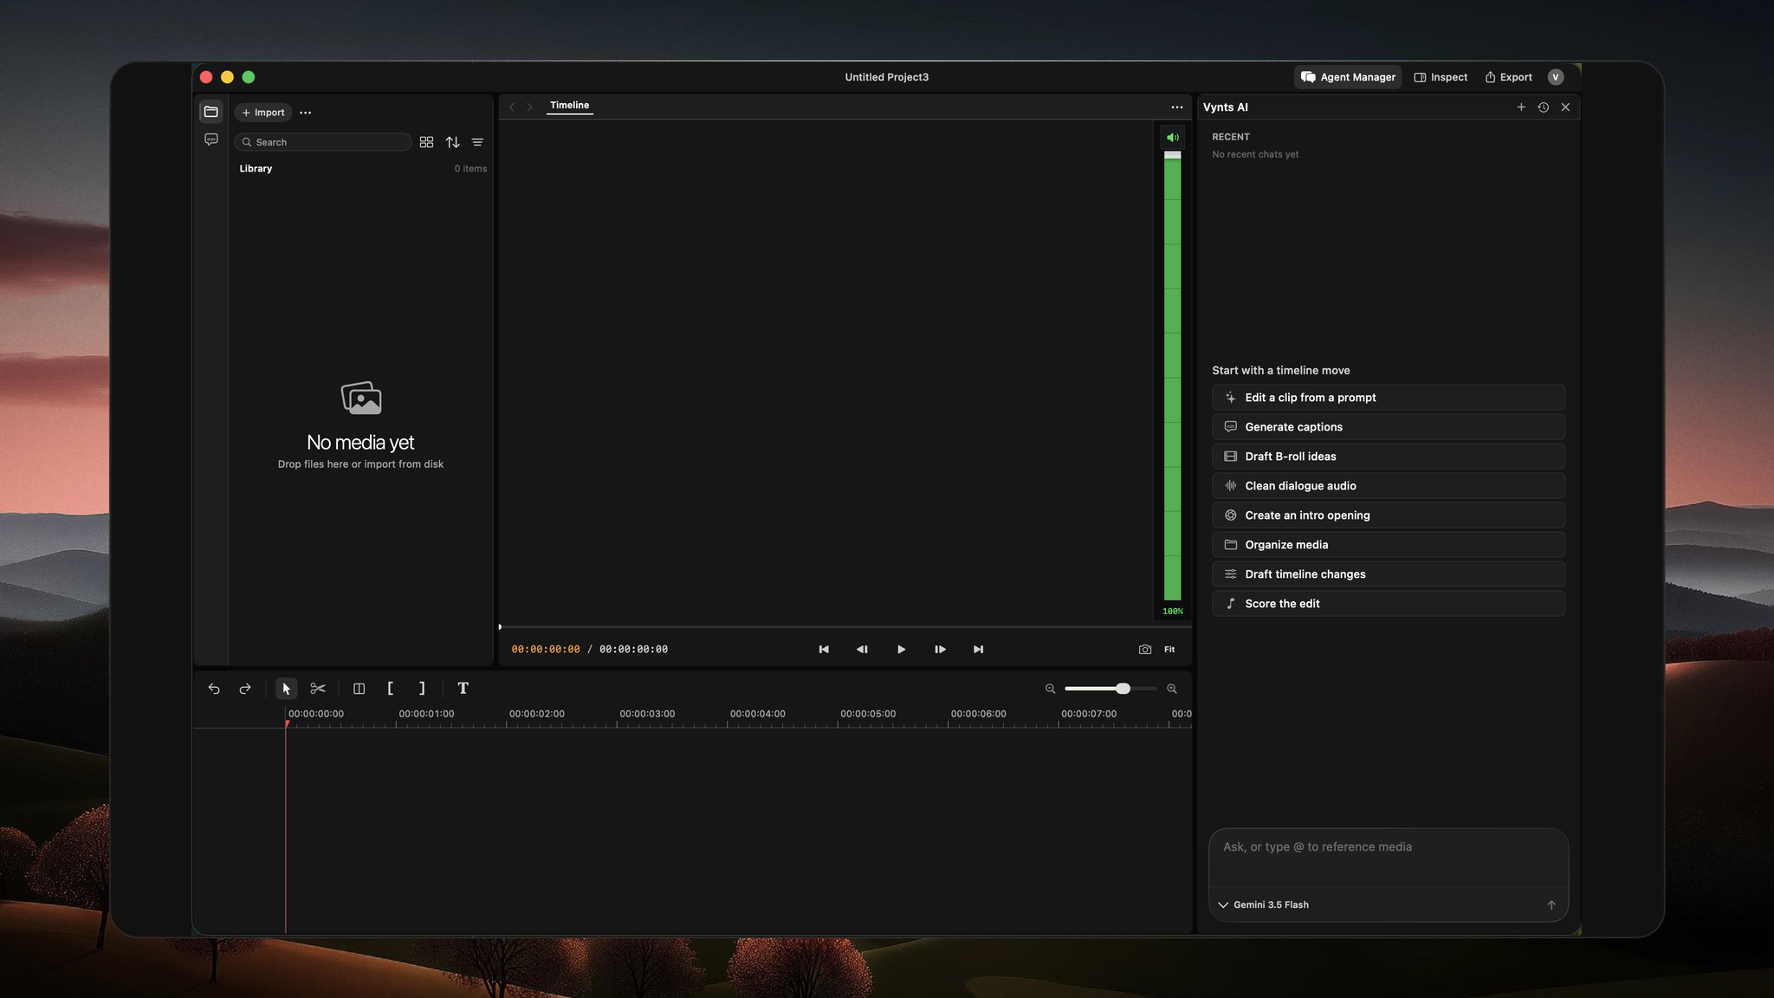Image resolution: width=1774 pixels, height=998 pixels.
Task: Choose Draft timeline changes suggestion
Action: [x=1389, y=574]
